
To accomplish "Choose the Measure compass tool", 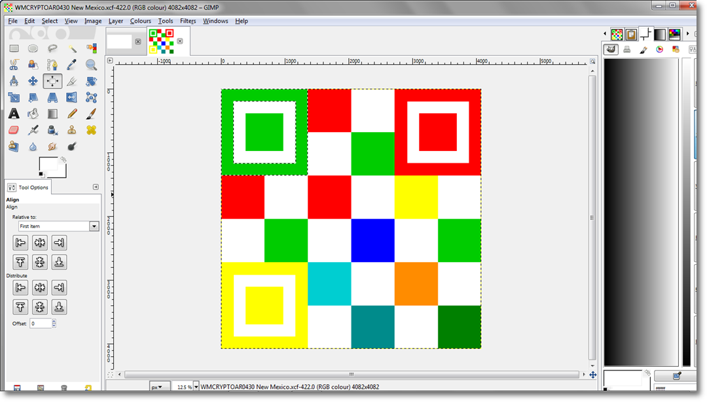I will tap(14, 81).
